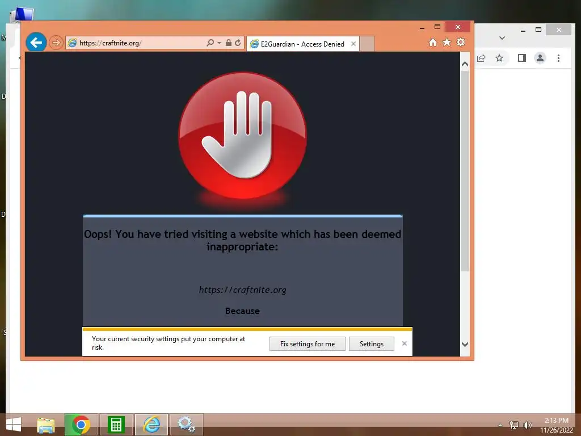Open the taskbar clock showing 2:13 PM
The width and height of the screenshot is (581, 436).
556,425
